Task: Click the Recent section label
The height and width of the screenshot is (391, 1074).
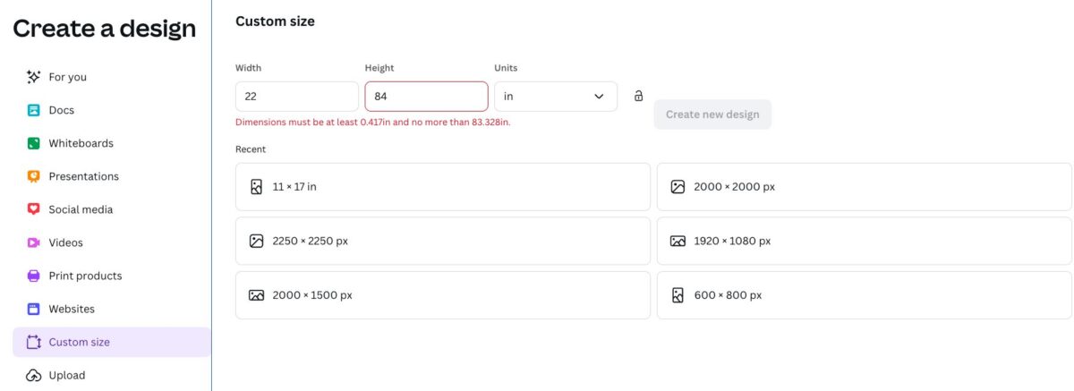Action: pyautogui.click(x=251, y=149)
